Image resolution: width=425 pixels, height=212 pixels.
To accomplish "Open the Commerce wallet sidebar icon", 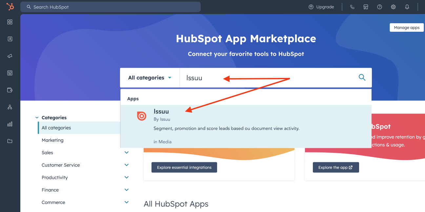I will pyautogui.click(x=10, y=90).
